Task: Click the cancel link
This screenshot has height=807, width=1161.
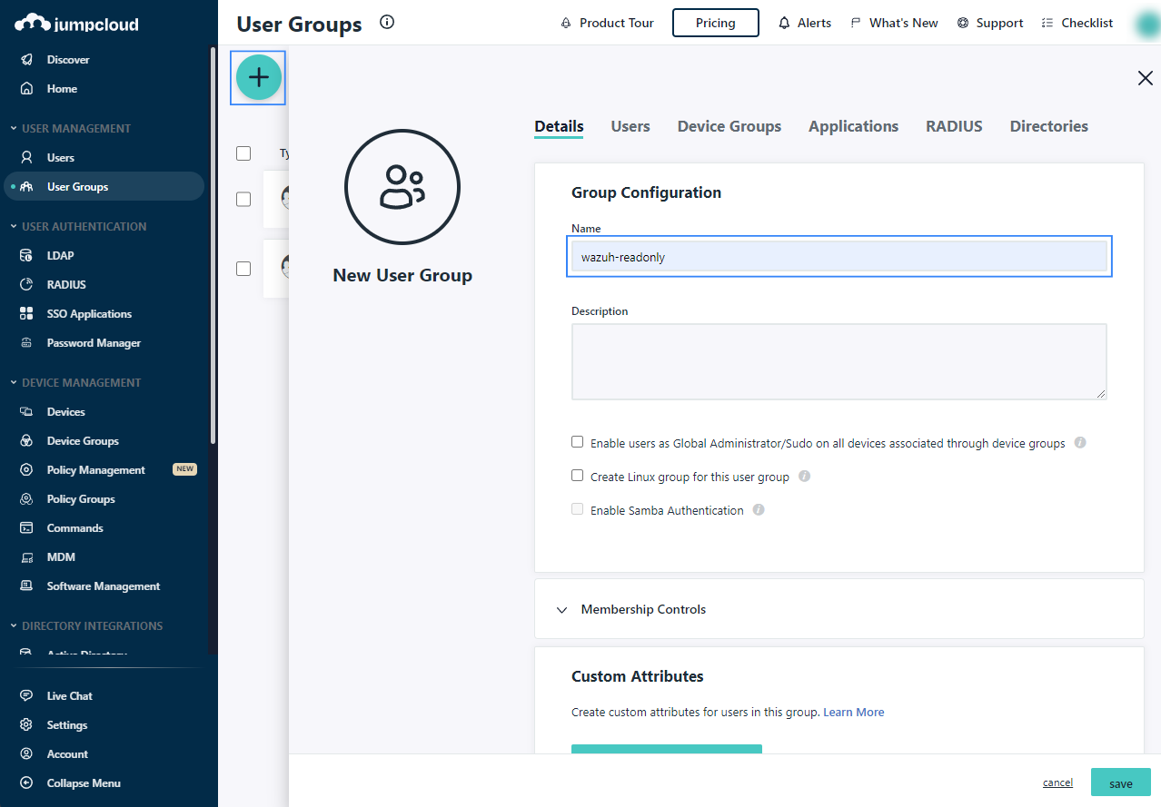Action: [1057, 783]
